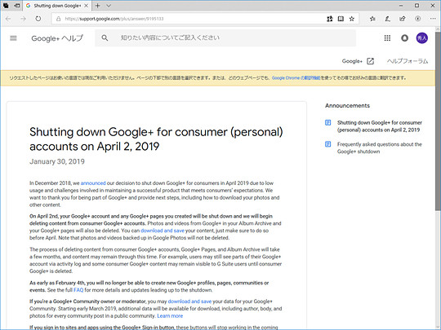Open Frequently asked questions announcement
The width and height of the screenshot is (441, 330).
[380, 147]
